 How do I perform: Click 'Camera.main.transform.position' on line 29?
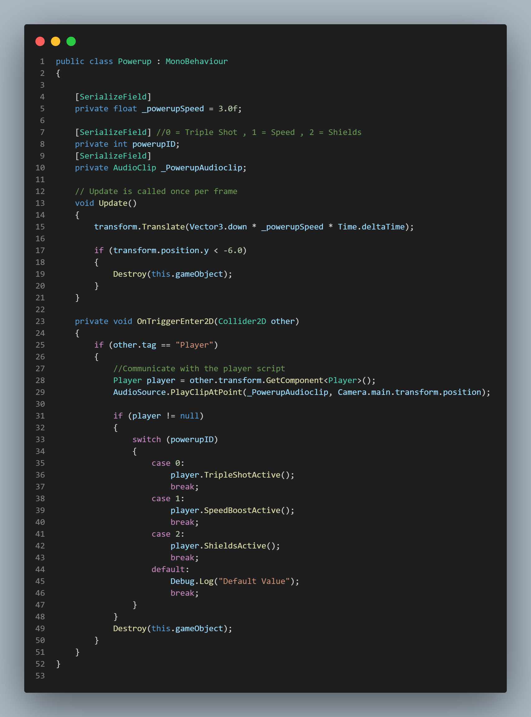coord(409,392)
